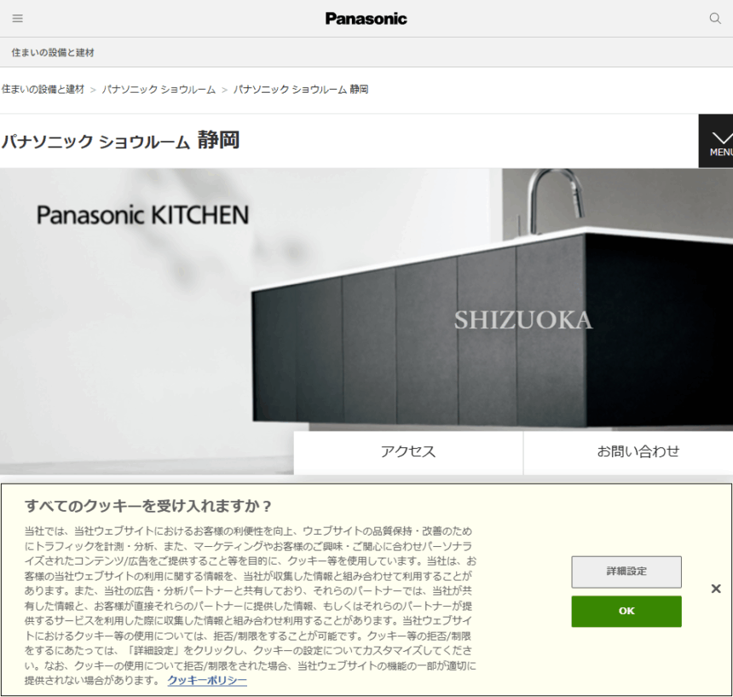Go to 住まいの設備と建材 in the breadcrumb
Image resolution: width=733 pixels, height=697 pixels.
pyautogui.click(x=43, y=90)
